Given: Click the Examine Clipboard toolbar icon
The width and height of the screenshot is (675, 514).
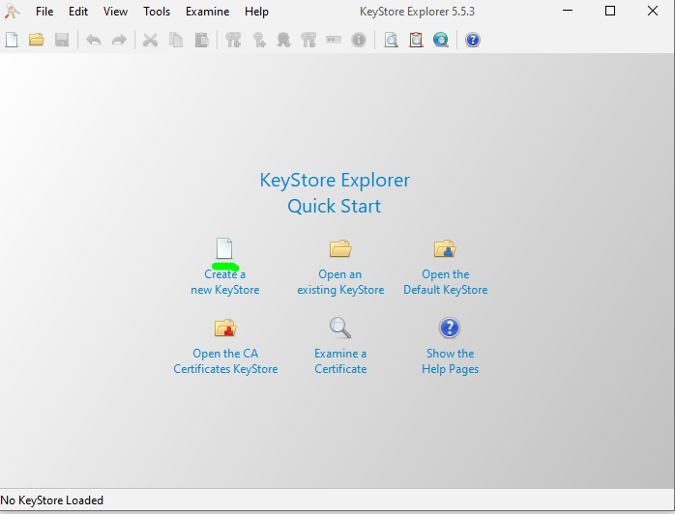Looking at the screenshot, I should click(416, 40).
